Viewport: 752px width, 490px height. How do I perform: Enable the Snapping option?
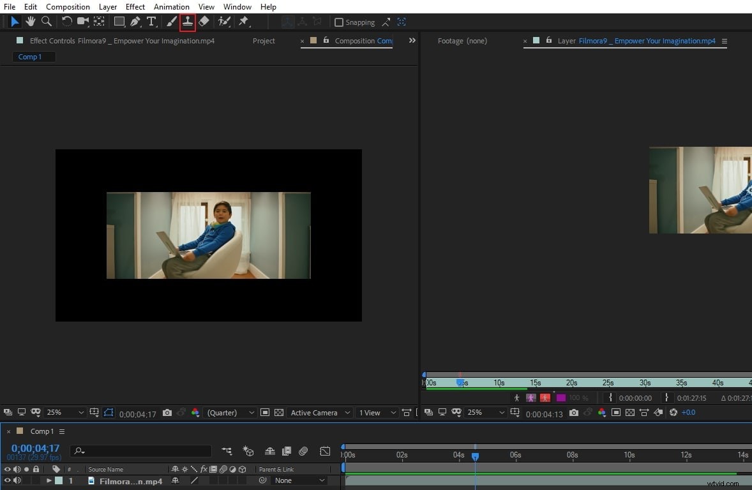tap(339, 22)
